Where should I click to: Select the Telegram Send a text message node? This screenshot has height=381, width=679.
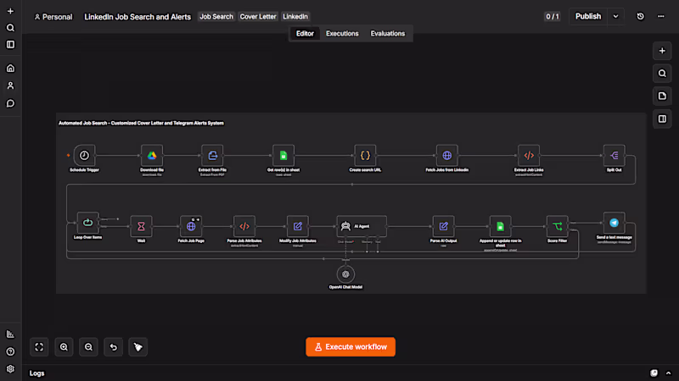(x=614, y=223)
